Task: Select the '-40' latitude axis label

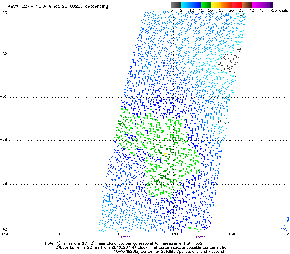Action: (4, 229)
